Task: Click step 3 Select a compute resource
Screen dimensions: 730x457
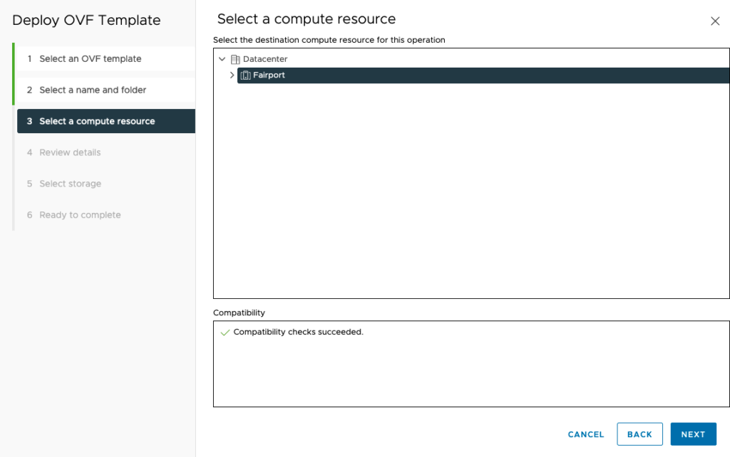Action: point(97,122)
